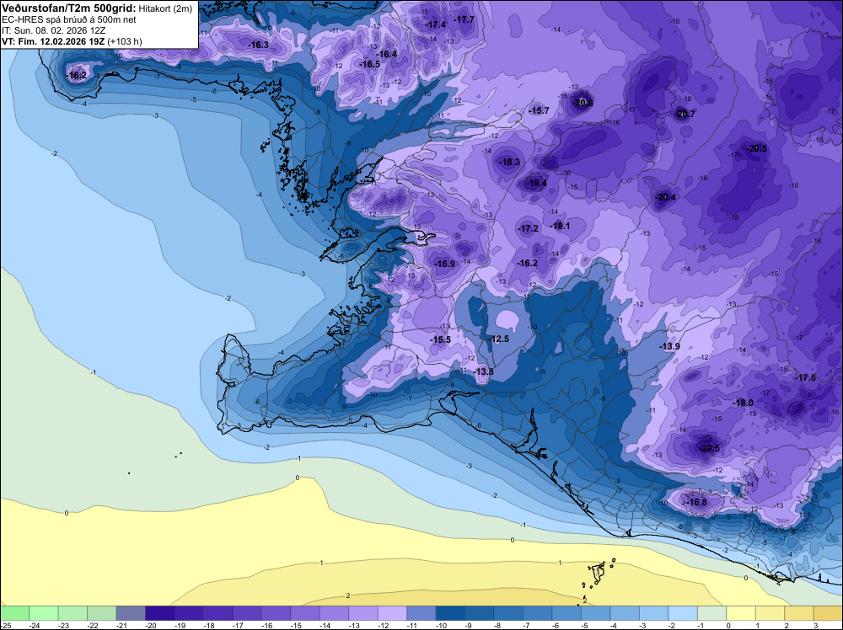This screenshot has width=843, height=630.
Task: Click the title 'Veðurstofan/T2m 500grid' in the header
Action: point(67,8)
